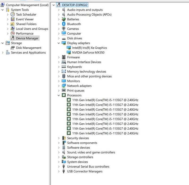This screenshot has width=189, height=185.
Task: Click the Performance icon in left tree
Action: tap(13, 33)
